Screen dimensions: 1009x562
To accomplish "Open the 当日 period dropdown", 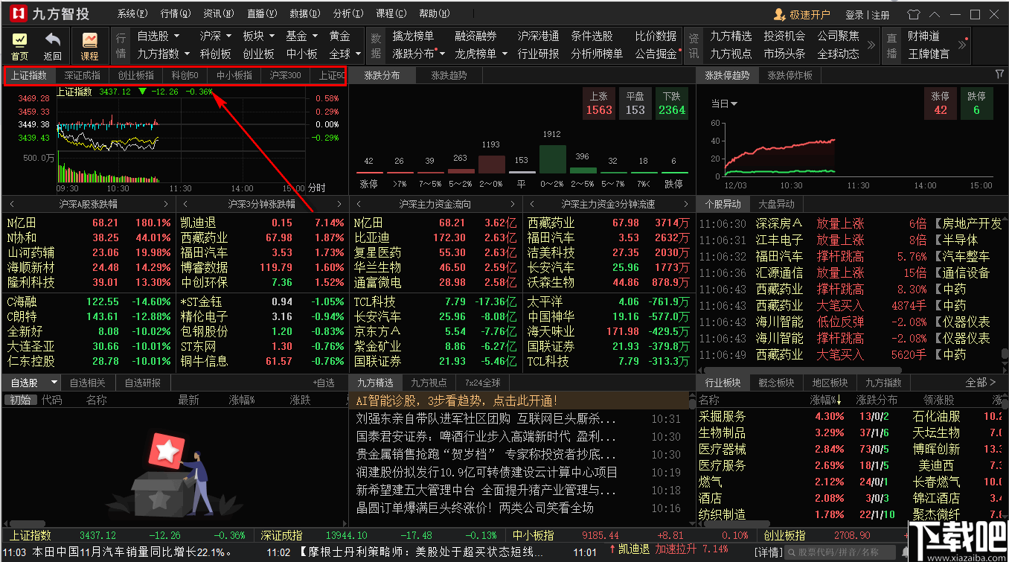I will coord(724,103).
